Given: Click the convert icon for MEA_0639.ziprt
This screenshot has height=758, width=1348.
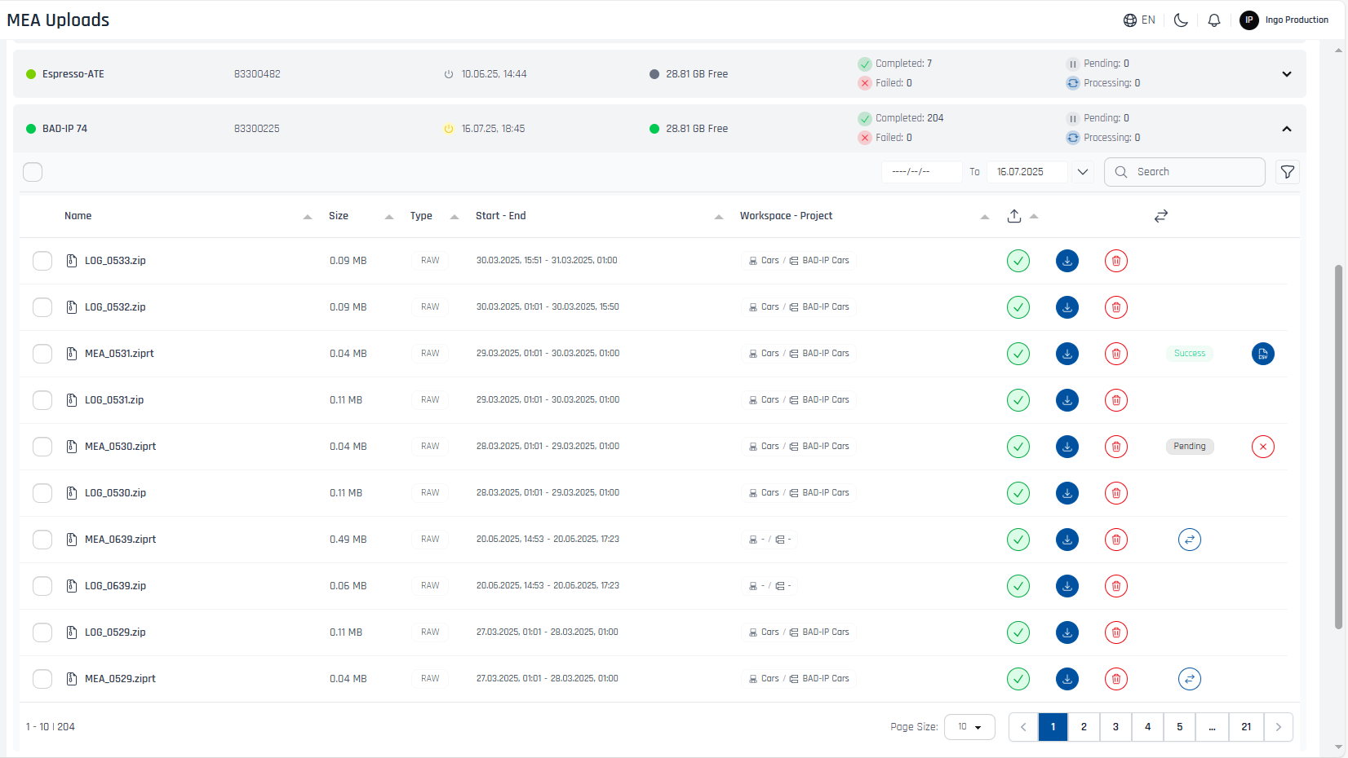Looking at the screenshot, I should (1189, 540).
